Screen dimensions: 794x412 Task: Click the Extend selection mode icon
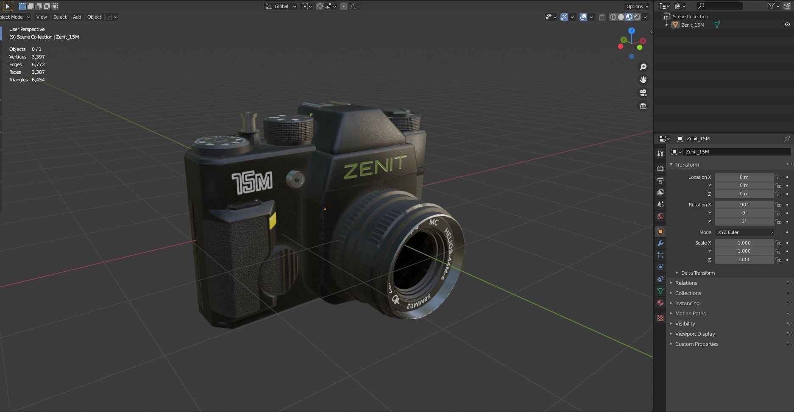click(x=31, y=6)
